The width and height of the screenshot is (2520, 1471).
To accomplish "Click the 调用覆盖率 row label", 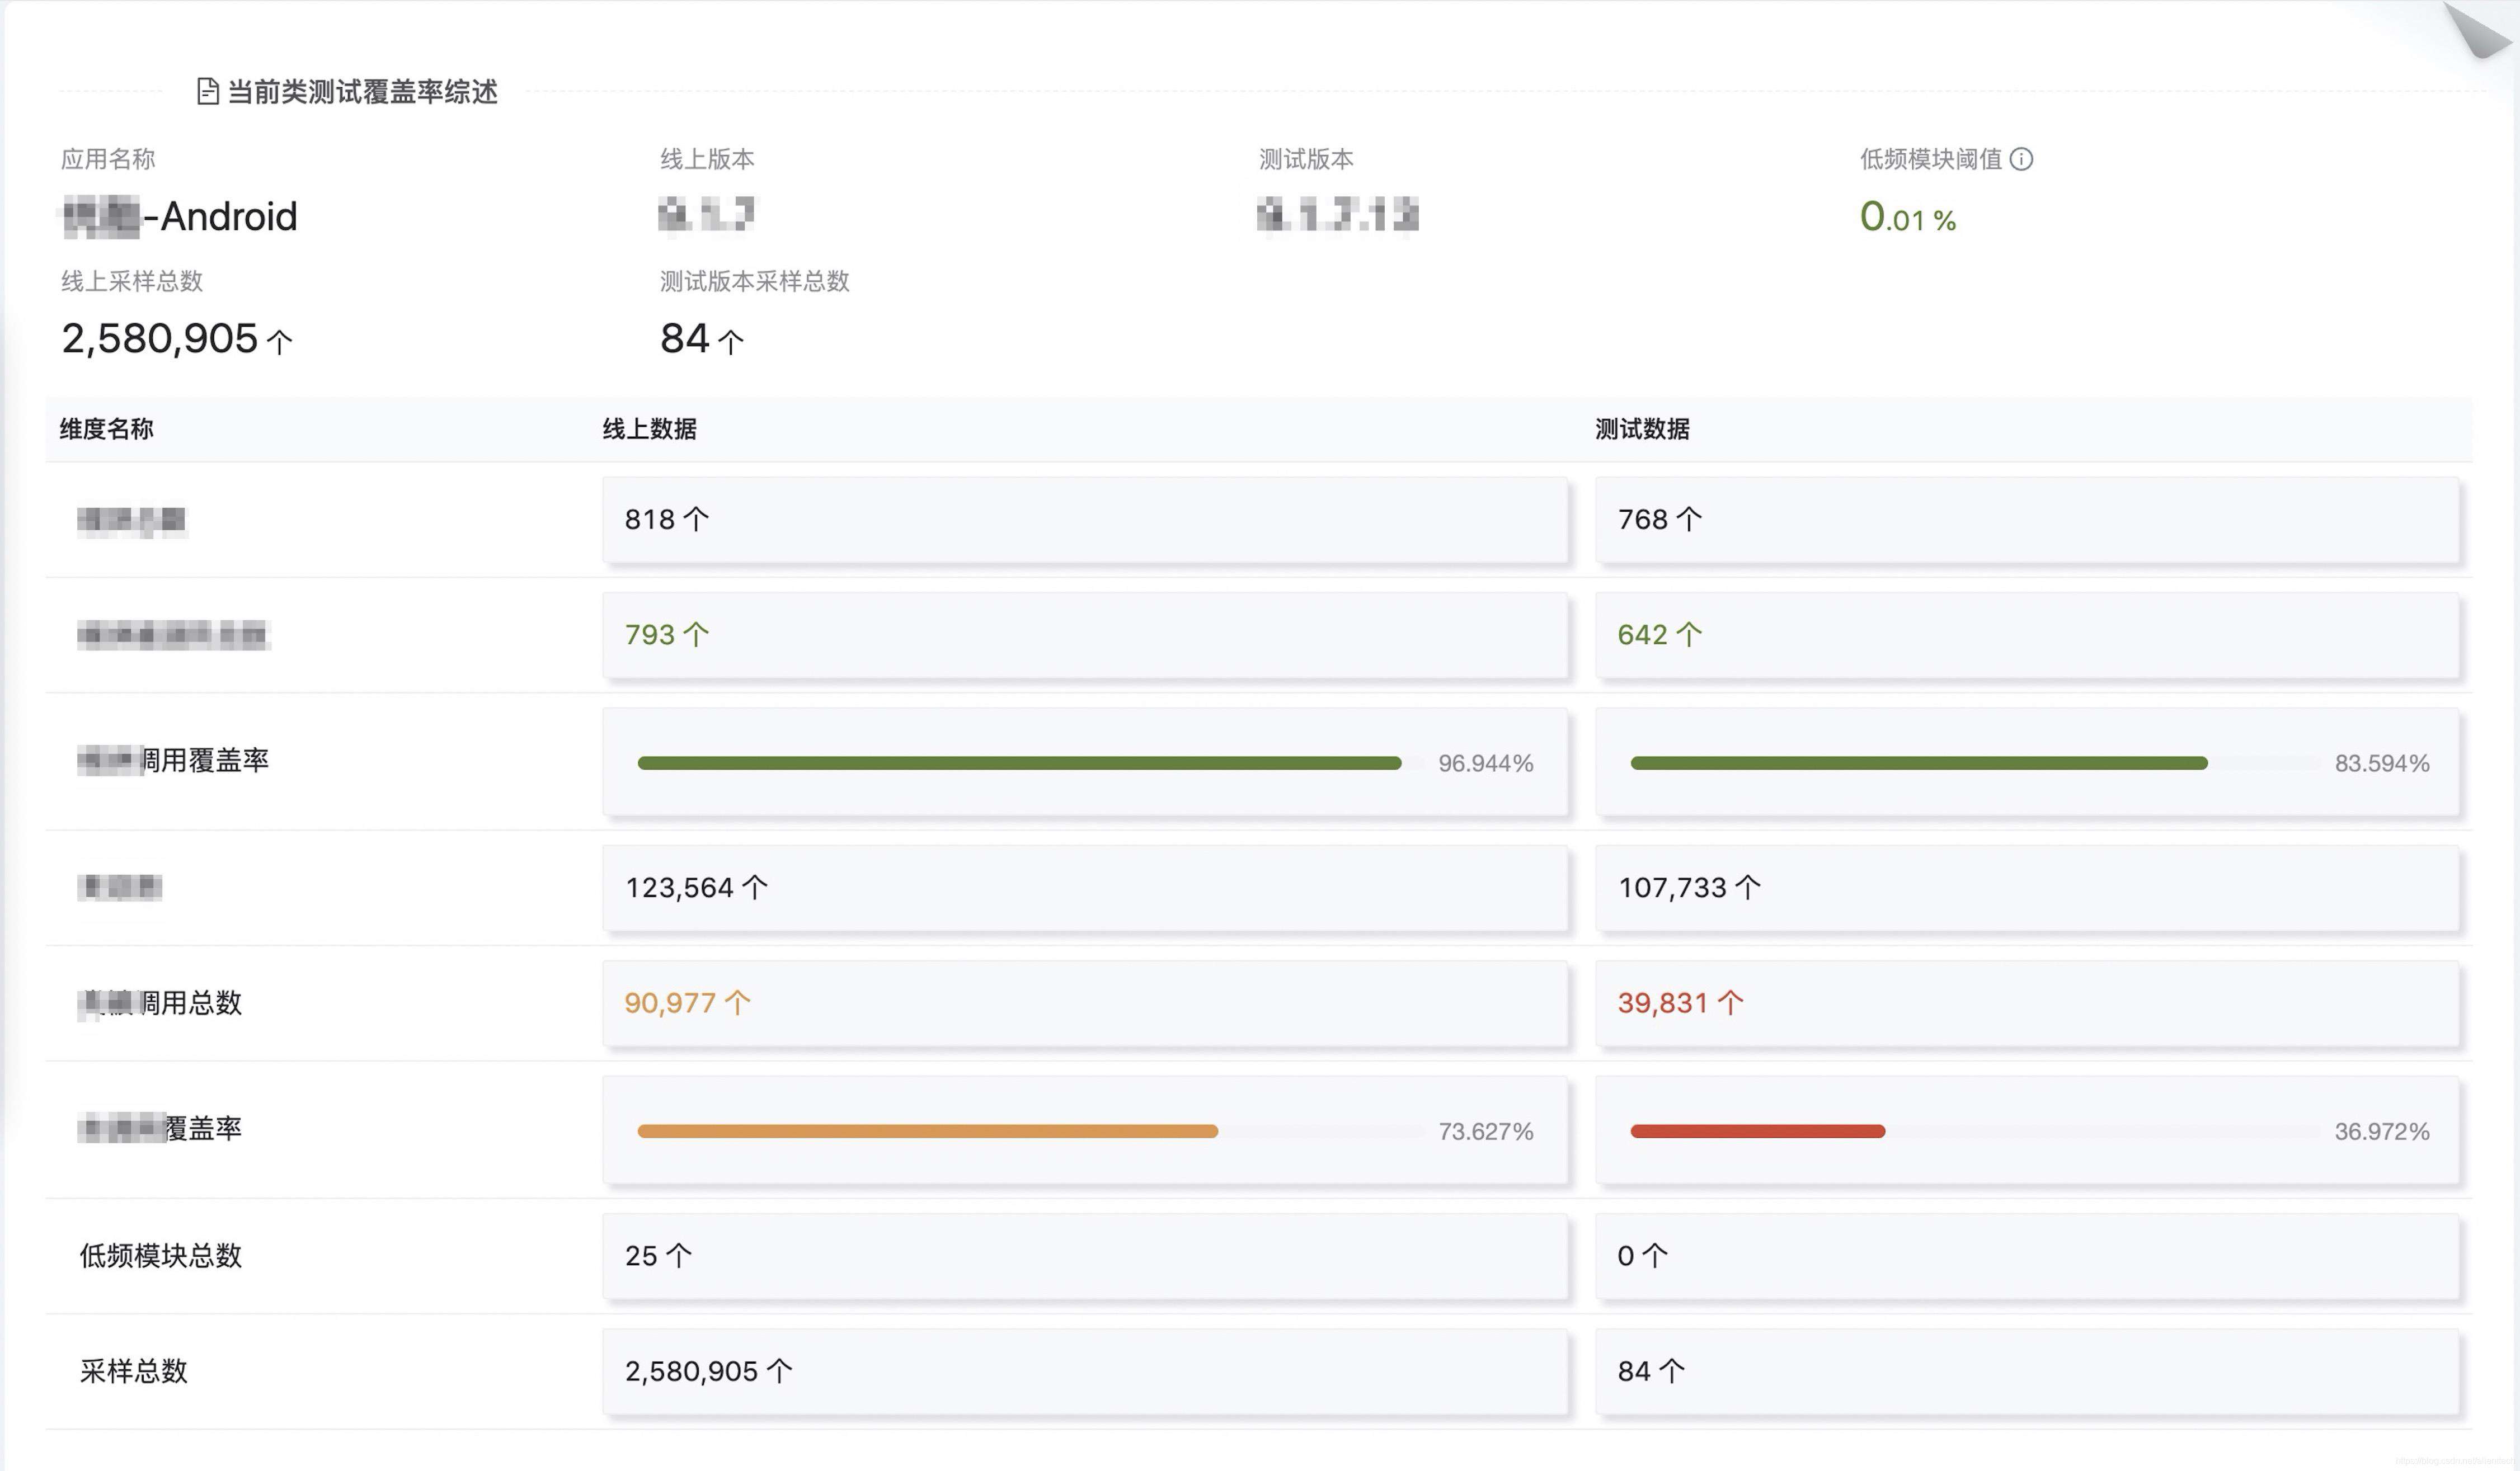I will 174,760.
